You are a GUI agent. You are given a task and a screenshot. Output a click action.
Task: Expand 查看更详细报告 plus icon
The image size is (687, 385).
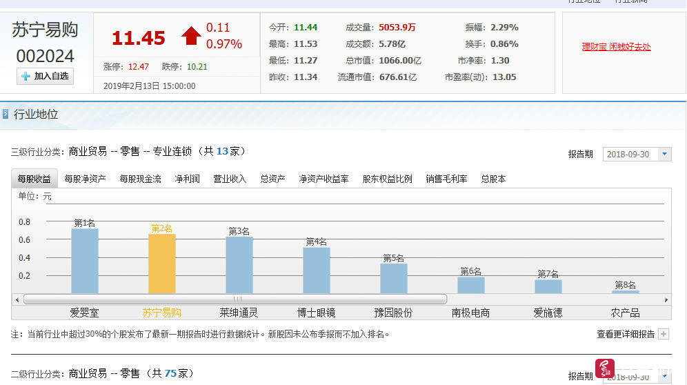664,334
